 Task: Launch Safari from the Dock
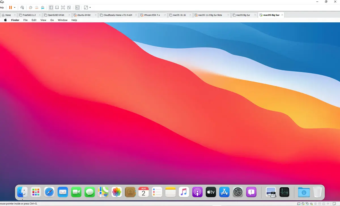[x=49, y=192]
